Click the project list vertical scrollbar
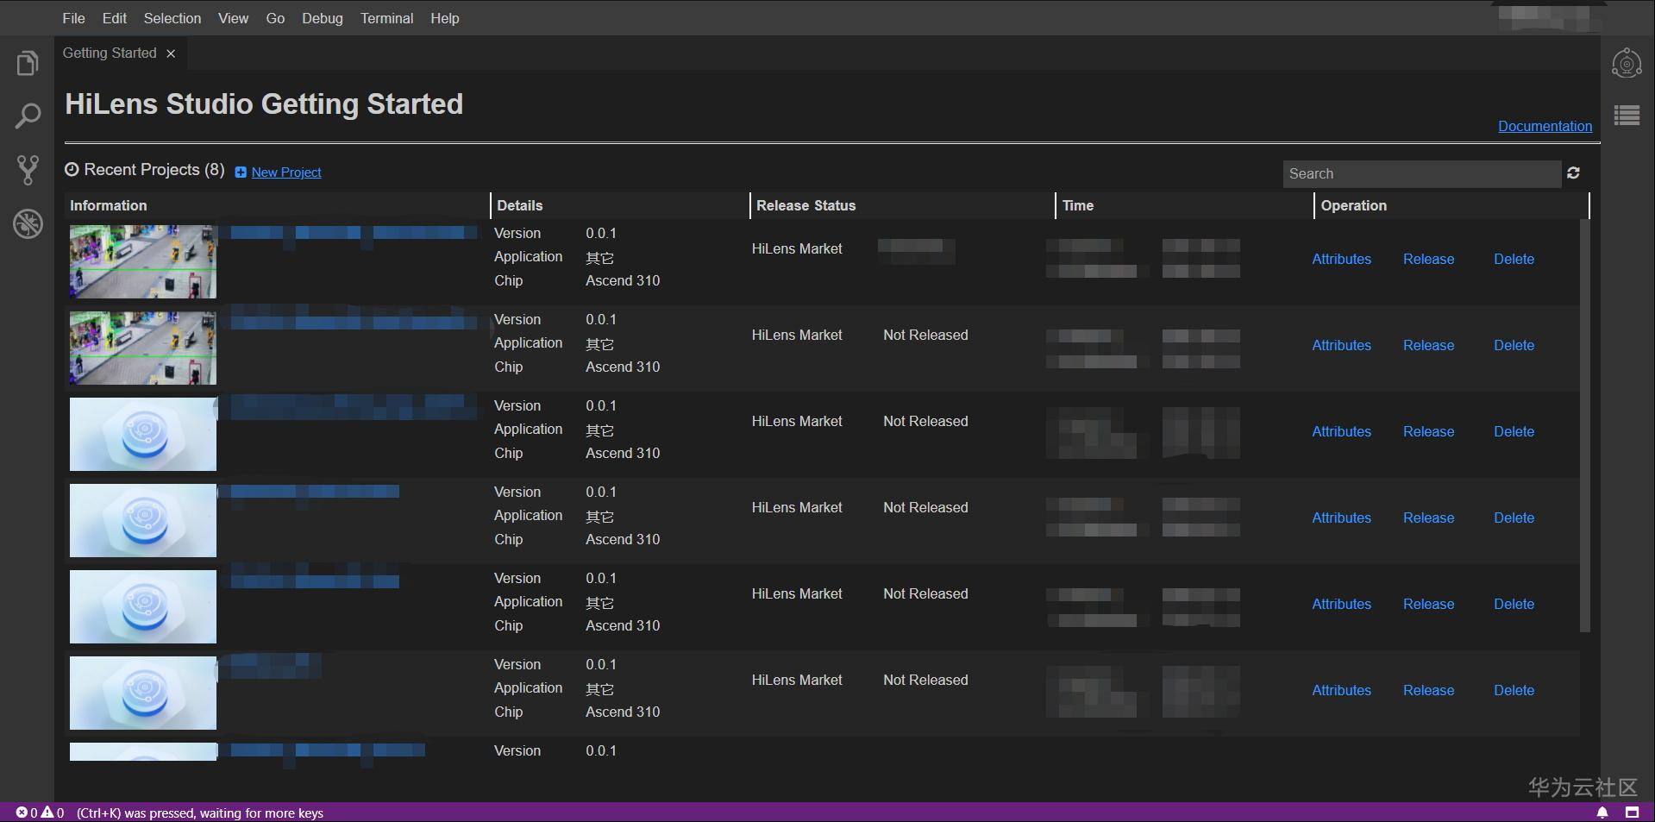This screenshot has width=1655, height=822. tap(1584, 424)
